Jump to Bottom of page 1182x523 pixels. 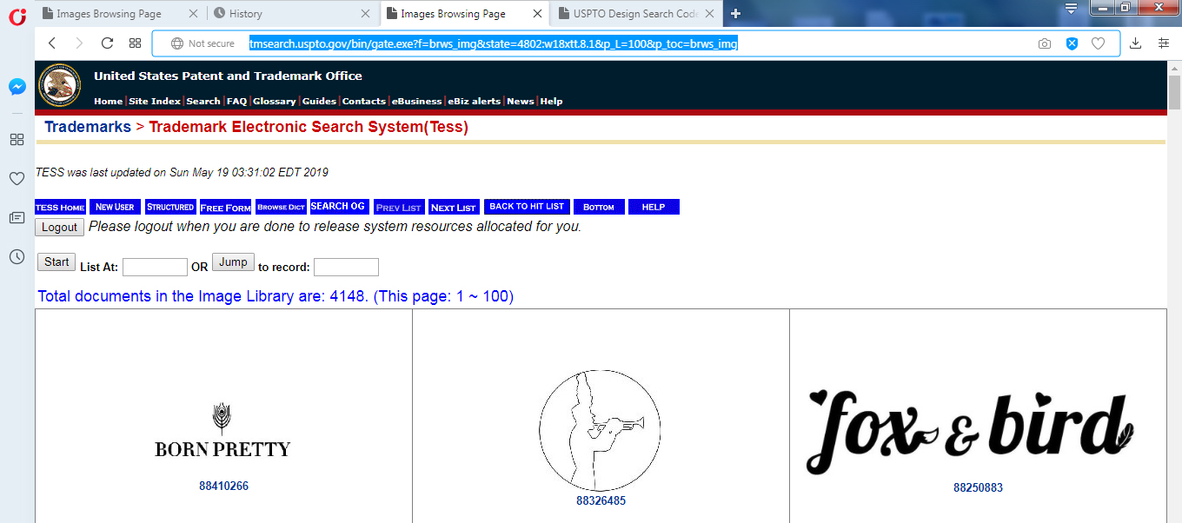pyautogui.click(x=599, y=207)
